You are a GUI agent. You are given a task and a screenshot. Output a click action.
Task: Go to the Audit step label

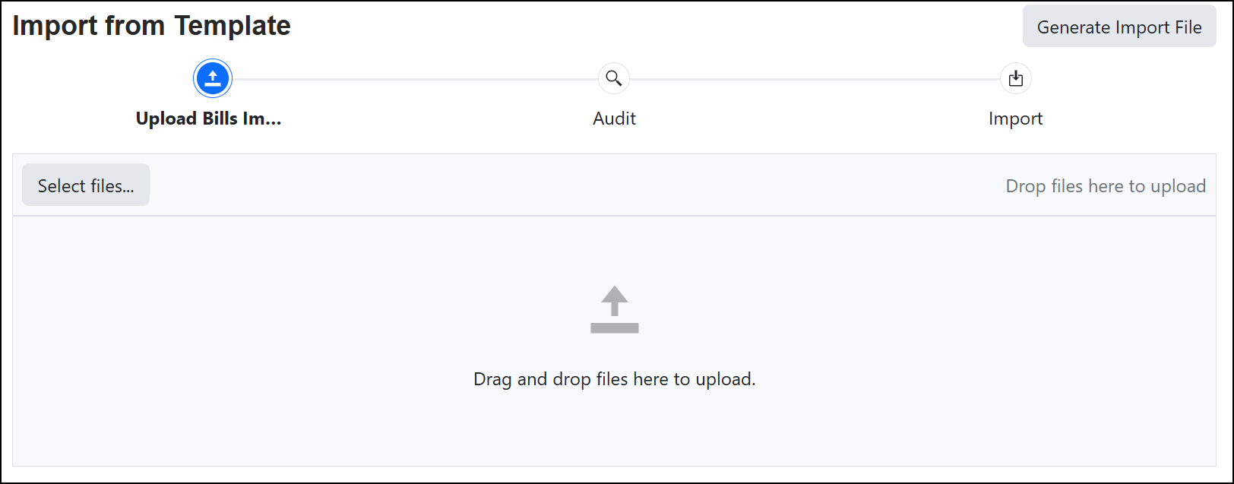[614, 119]
